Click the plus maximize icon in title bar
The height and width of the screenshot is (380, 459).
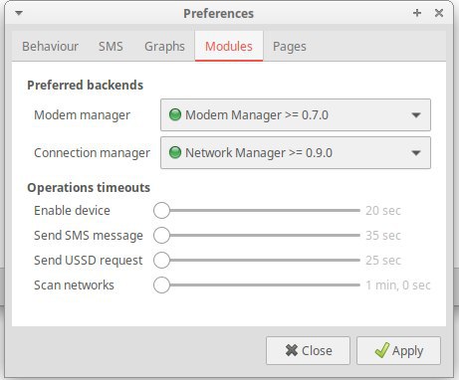[417, 13]
